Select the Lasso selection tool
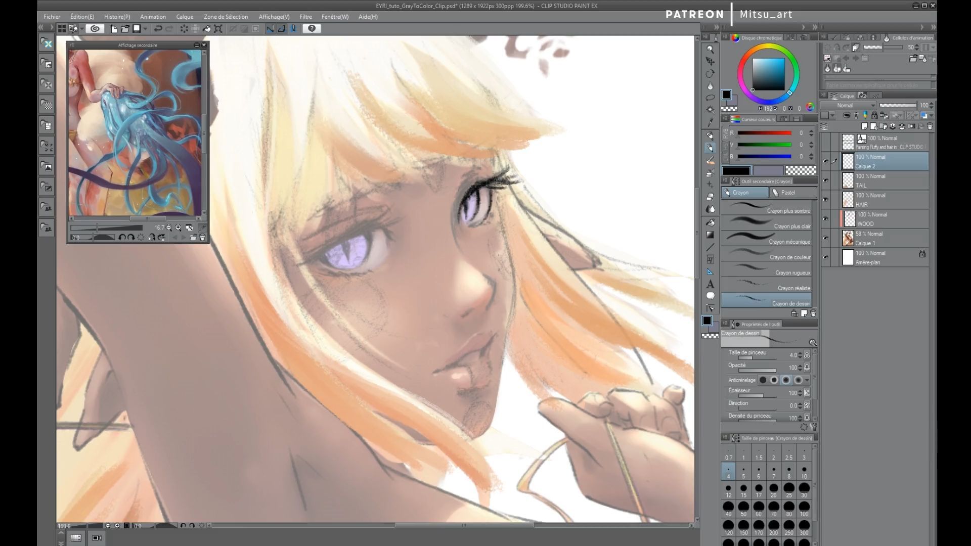 (710, 98)
